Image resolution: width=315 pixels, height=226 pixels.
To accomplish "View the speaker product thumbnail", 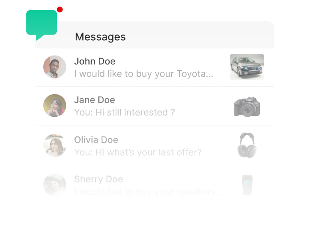I will 247,184.
